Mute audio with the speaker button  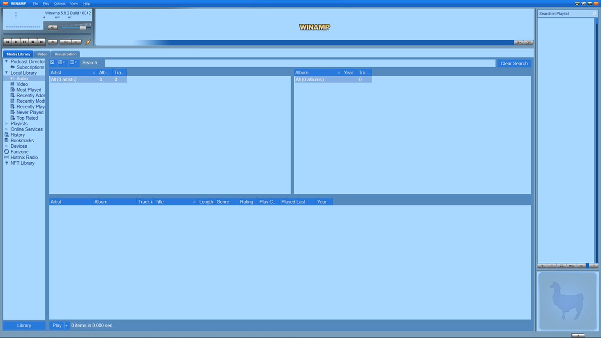(53, 28)
